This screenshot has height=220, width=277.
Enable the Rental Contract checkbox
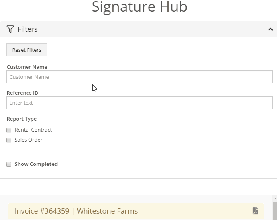coord(9,130)
